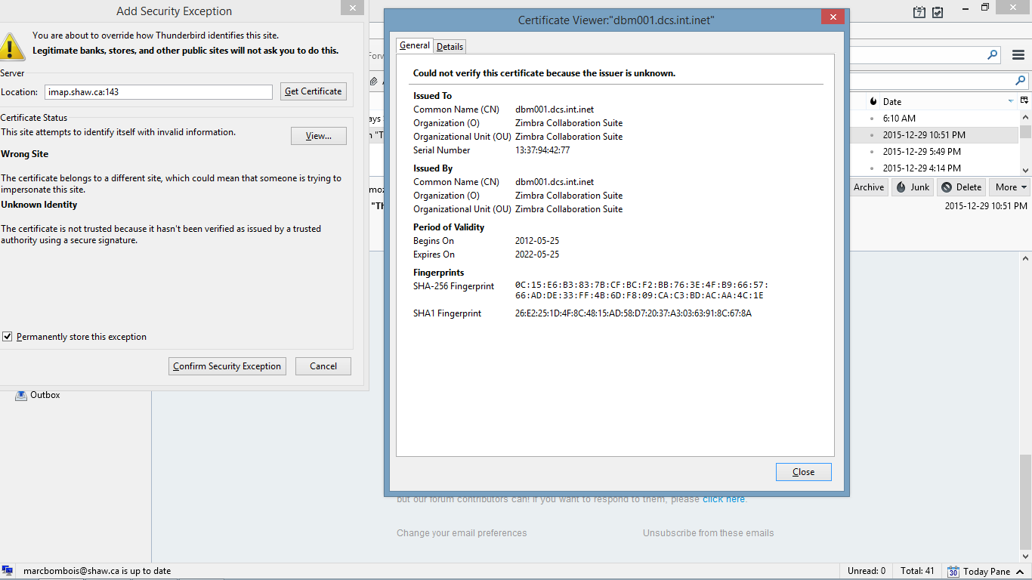The width and height of the screenshot is (1032, 580).
Task: Click the 'Unsubscribe from these emails' link
Action: pyautogui.click(x=709, y=533)
